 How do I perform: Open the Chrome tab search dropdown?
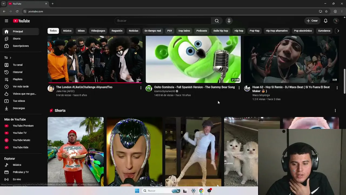(x=4, y=4)
